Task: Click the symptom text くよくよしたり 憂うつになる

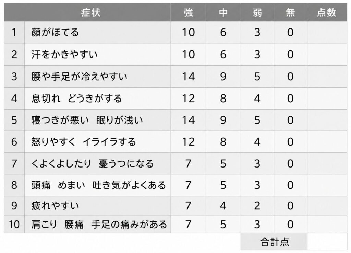Action: 93,163
